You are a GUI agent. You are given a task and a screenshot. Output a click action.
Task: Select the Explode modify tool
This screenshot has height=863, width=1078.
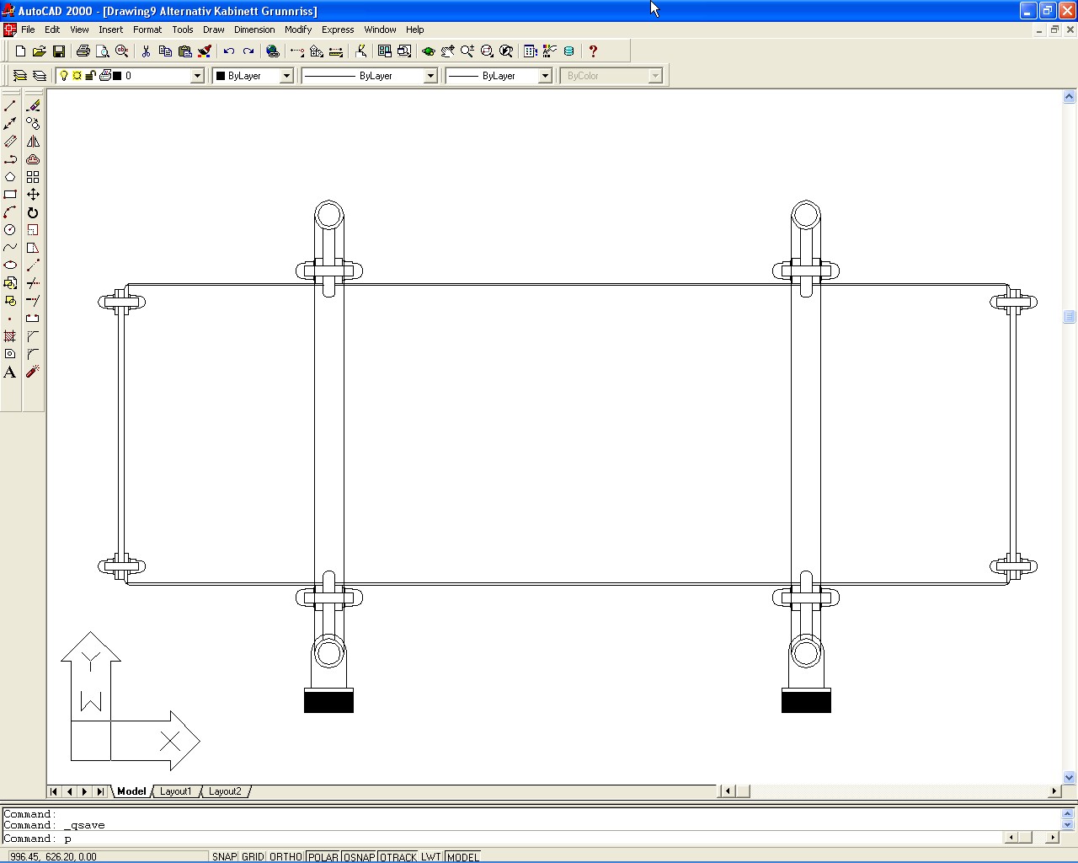coord(33,372)
